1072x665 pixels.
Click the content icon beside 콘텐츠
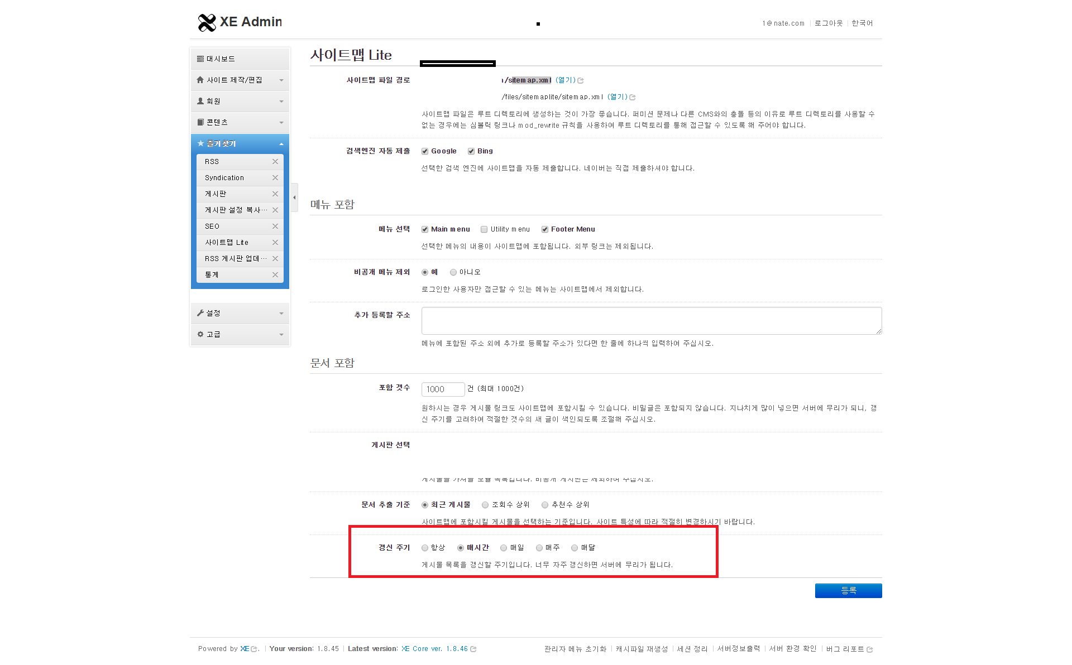click(200, 122)
